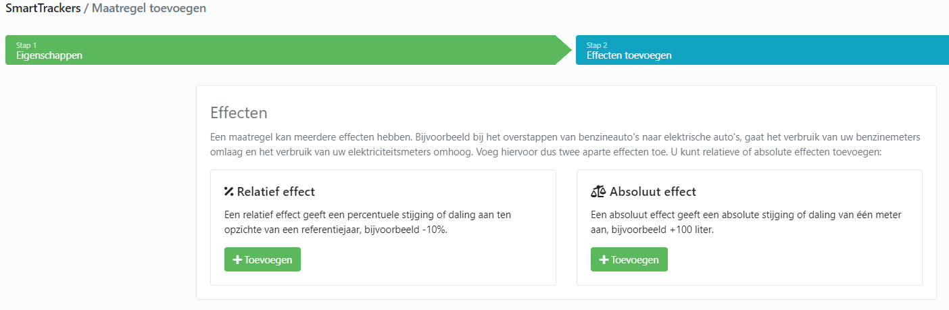949x310 pixels.
Task: Click the plus icon in the Relatief effect Toevoegen button
Action: (237, 260)
